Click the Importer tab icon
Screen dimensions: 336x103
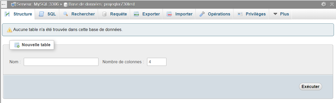(169, 14)
